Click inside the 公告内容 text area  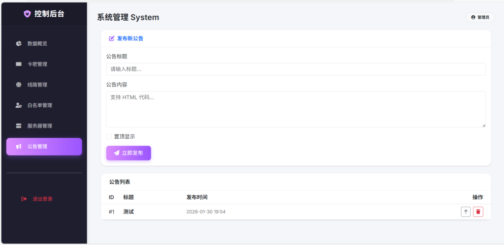pos(295,109)
